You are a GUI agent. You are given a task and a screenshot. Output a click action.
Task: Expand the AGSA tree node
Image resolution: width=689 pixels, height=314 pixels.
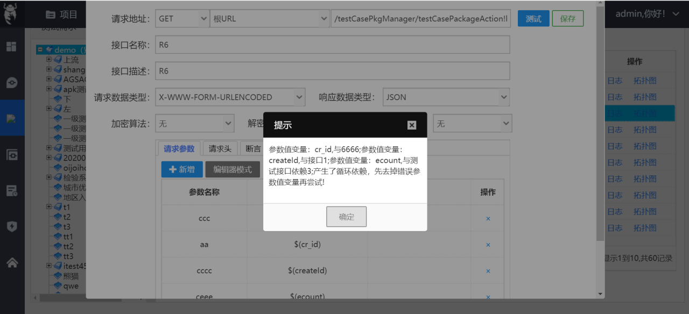[x=49, y=79]
